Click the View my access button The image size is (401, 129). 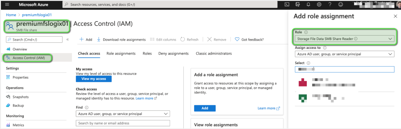click(94, 79)
